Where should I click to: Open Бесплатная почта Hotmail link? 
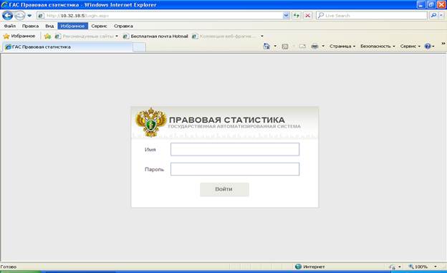point(155,37)
